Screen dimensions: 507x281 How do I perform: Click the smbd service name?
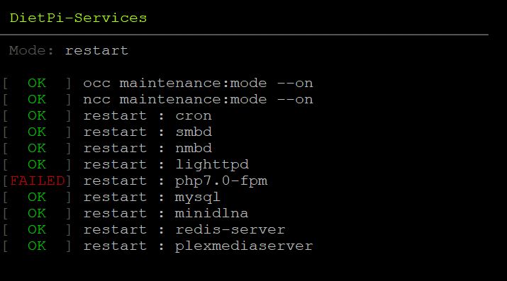pyautogui.click(x=194, y=132)
